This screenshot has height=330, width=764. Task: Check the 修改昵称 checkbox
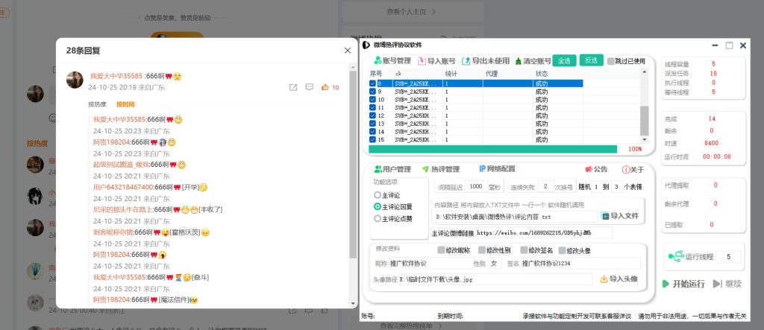click(x=441, y=250)
